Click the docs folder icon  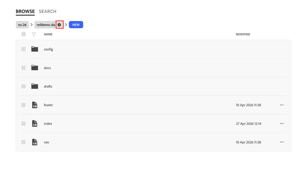point(35,68)
